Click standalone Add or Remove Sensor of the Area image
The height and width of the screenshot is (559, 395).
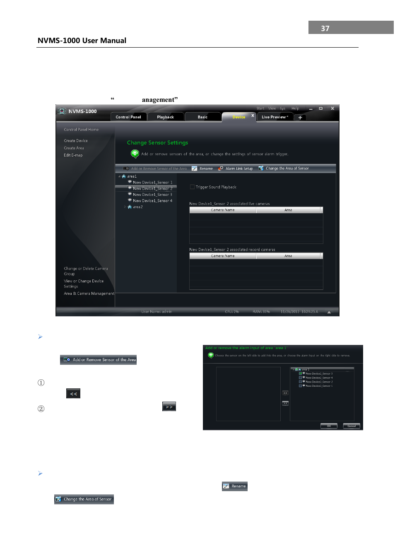click(98, 359)
